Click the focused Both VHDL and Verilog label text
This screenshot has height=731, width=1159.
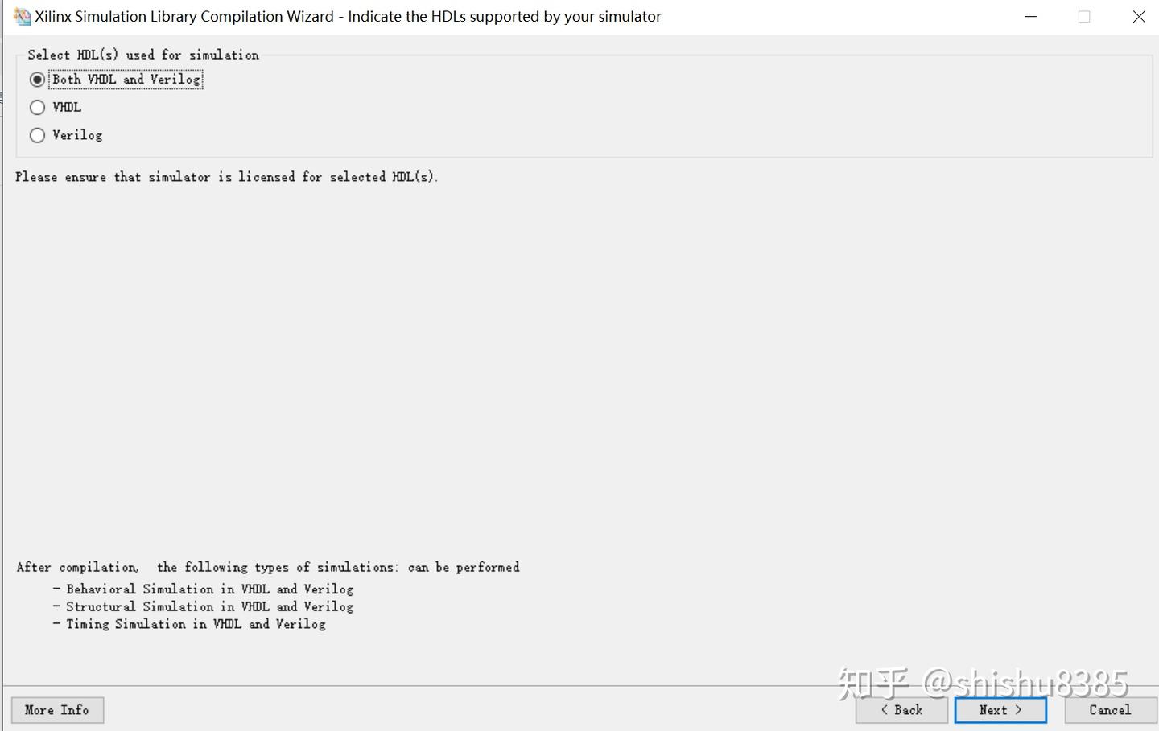[126, 80]
